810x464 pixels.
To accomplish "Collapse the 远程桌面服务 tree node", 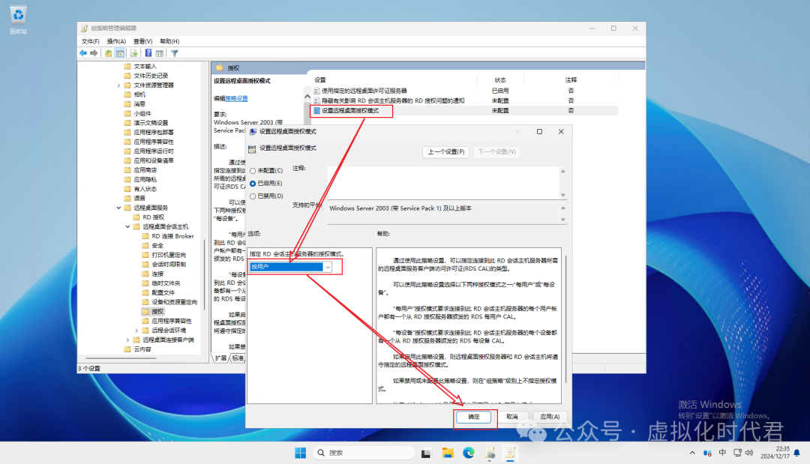I will (118, 208).
